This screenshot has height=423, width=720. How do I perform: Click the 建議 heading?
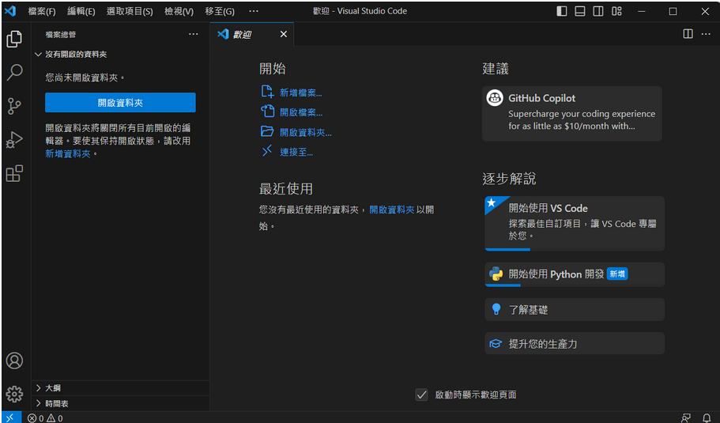(x=496, y=69)
